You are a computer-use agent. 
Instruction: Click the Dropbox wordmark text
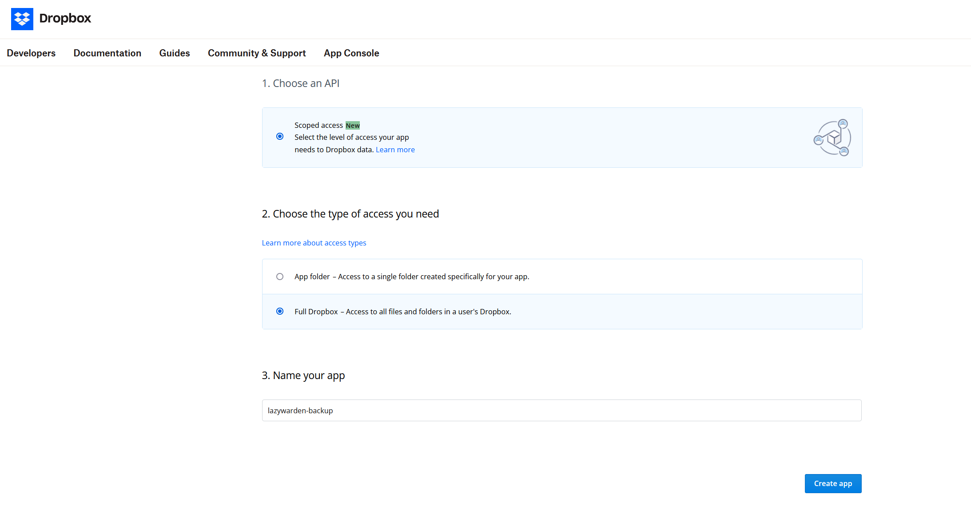[65, 18]
